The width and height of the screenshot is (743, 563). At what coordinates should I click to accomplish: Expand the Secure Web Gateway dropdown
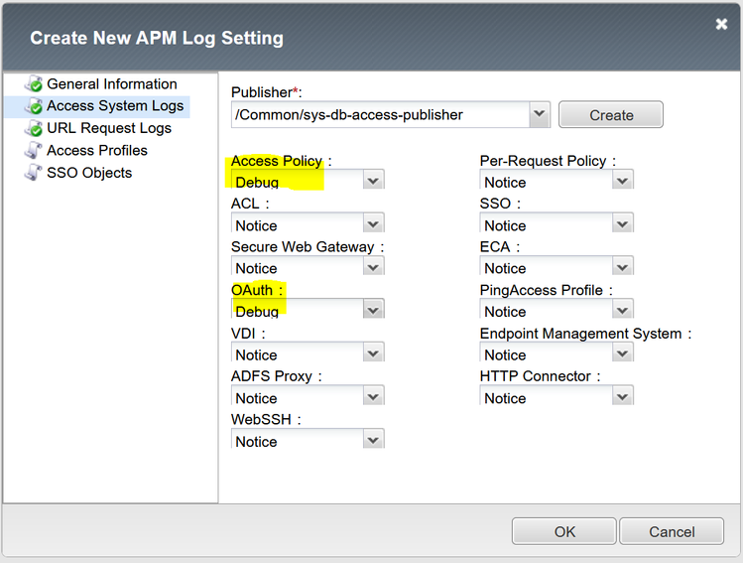(373, 268)
